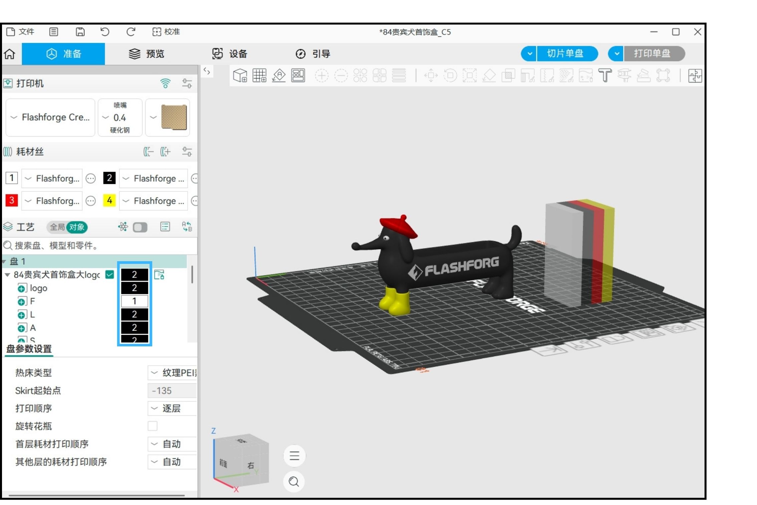Open the Assembly view puzzle icon
This screenshot has height=505, width=757.
[x=695, y=75]
